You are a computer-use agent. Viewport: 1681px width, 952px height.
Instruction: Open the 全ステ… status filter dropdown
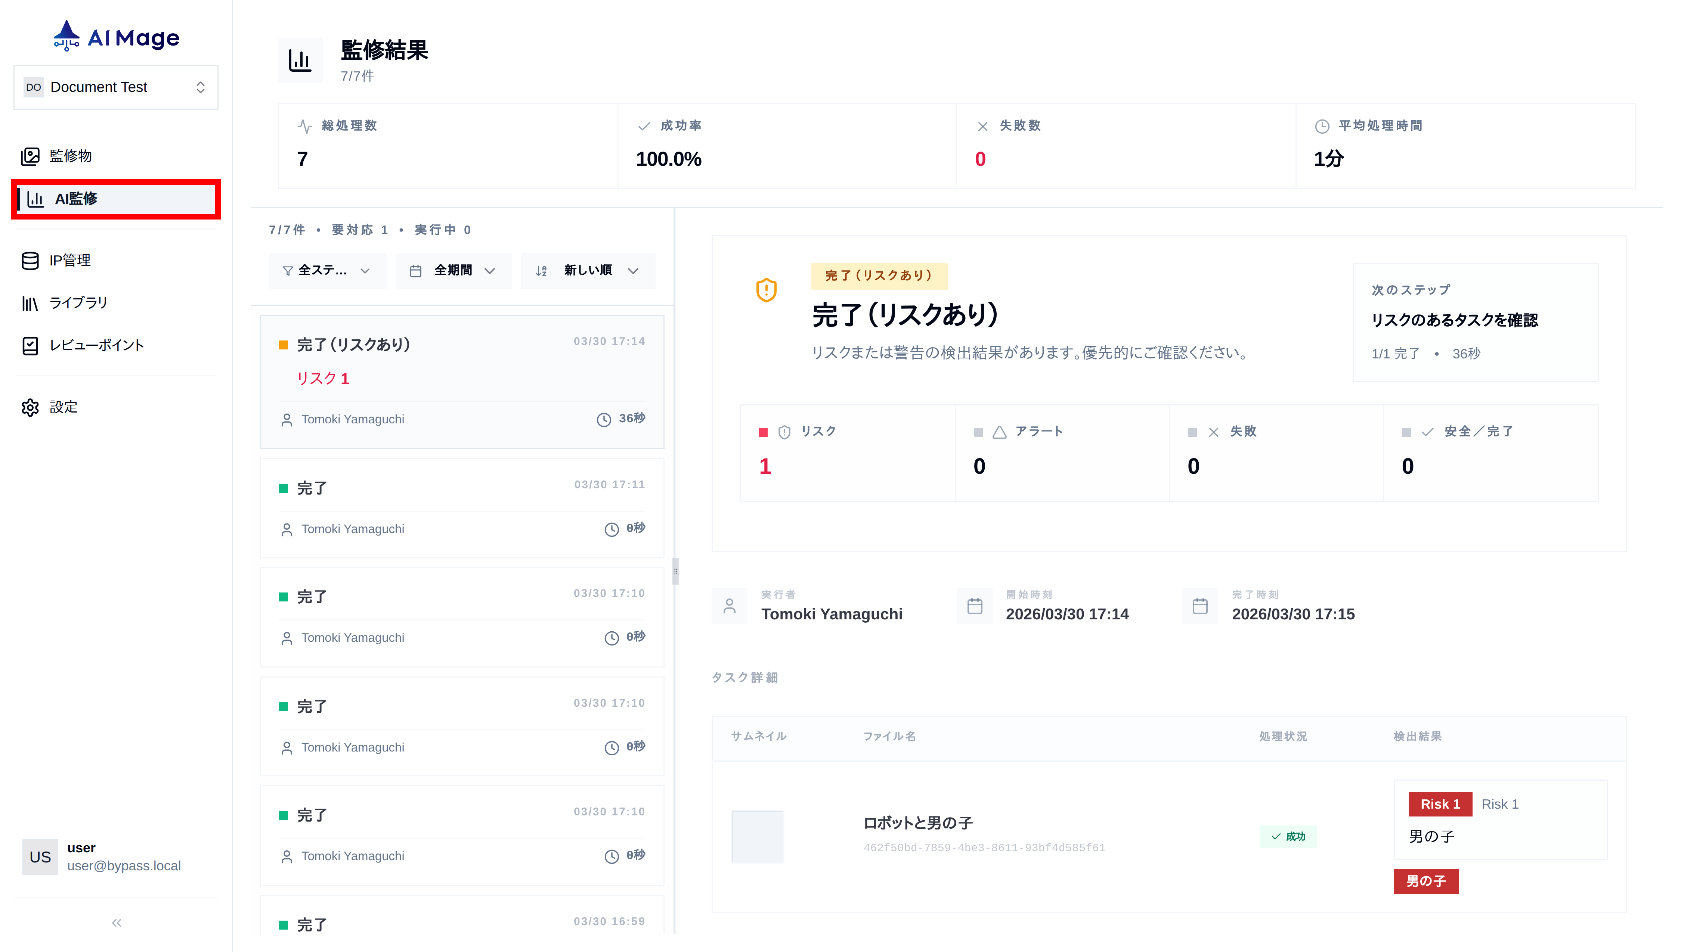[x=327, y=270]
